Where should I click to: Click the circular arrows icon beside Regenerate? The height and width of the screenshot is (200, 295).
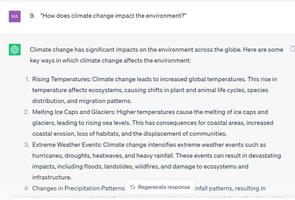pyautogui.click(x=133, y=187)
